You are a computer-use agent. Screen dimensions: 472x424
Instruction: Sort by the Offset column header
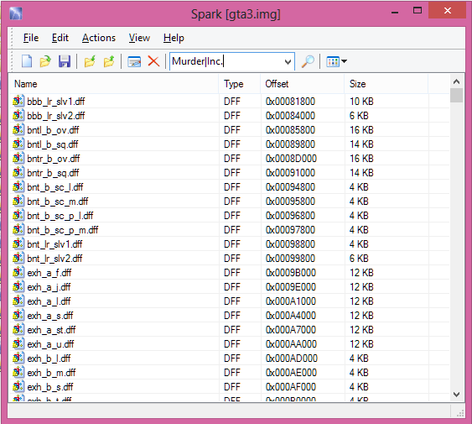point(303,84)
